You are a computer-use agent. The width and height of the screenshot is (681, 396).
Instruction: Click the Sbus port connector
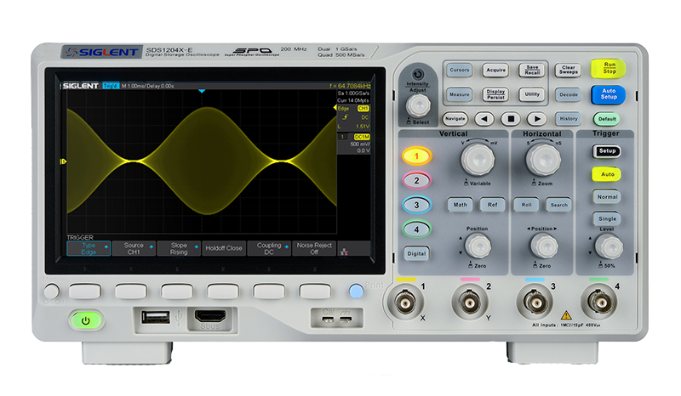[x=210, y=317]
